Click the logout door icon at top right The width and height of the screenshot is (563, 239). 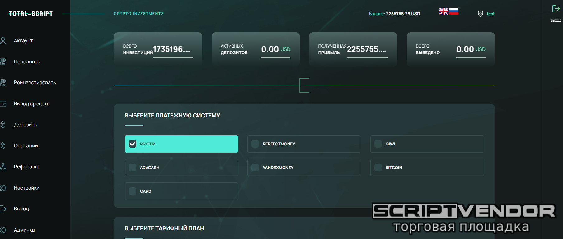click(556, 9)
